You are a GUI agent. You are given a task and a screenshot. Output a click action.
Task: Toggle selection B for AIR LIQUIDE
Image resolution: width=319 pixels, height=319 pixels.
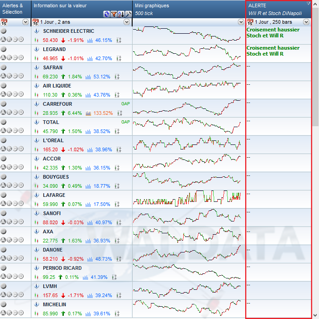pos(9,94)
